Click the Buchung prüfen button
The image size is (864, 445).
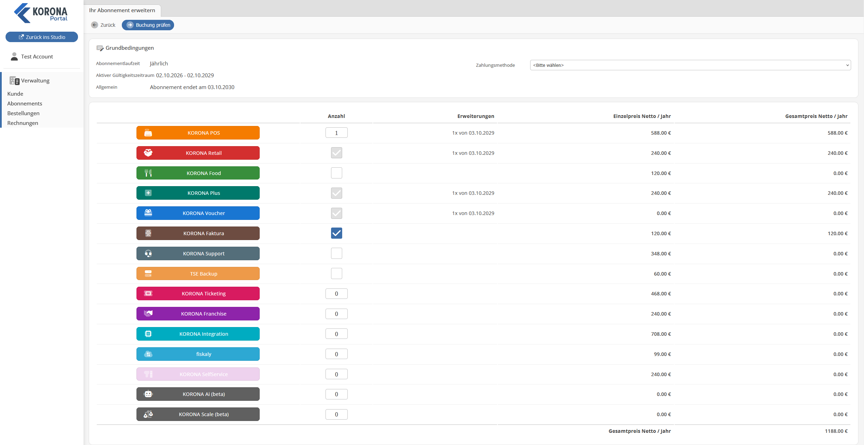click(148, 25)
